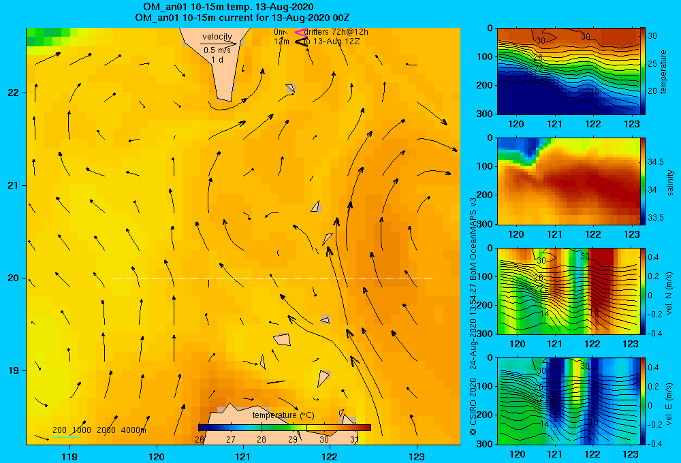Click longitude '123' under the vel. E section
Screen dimensions: 681x463
pyautogui.click(x=631, y=454)
